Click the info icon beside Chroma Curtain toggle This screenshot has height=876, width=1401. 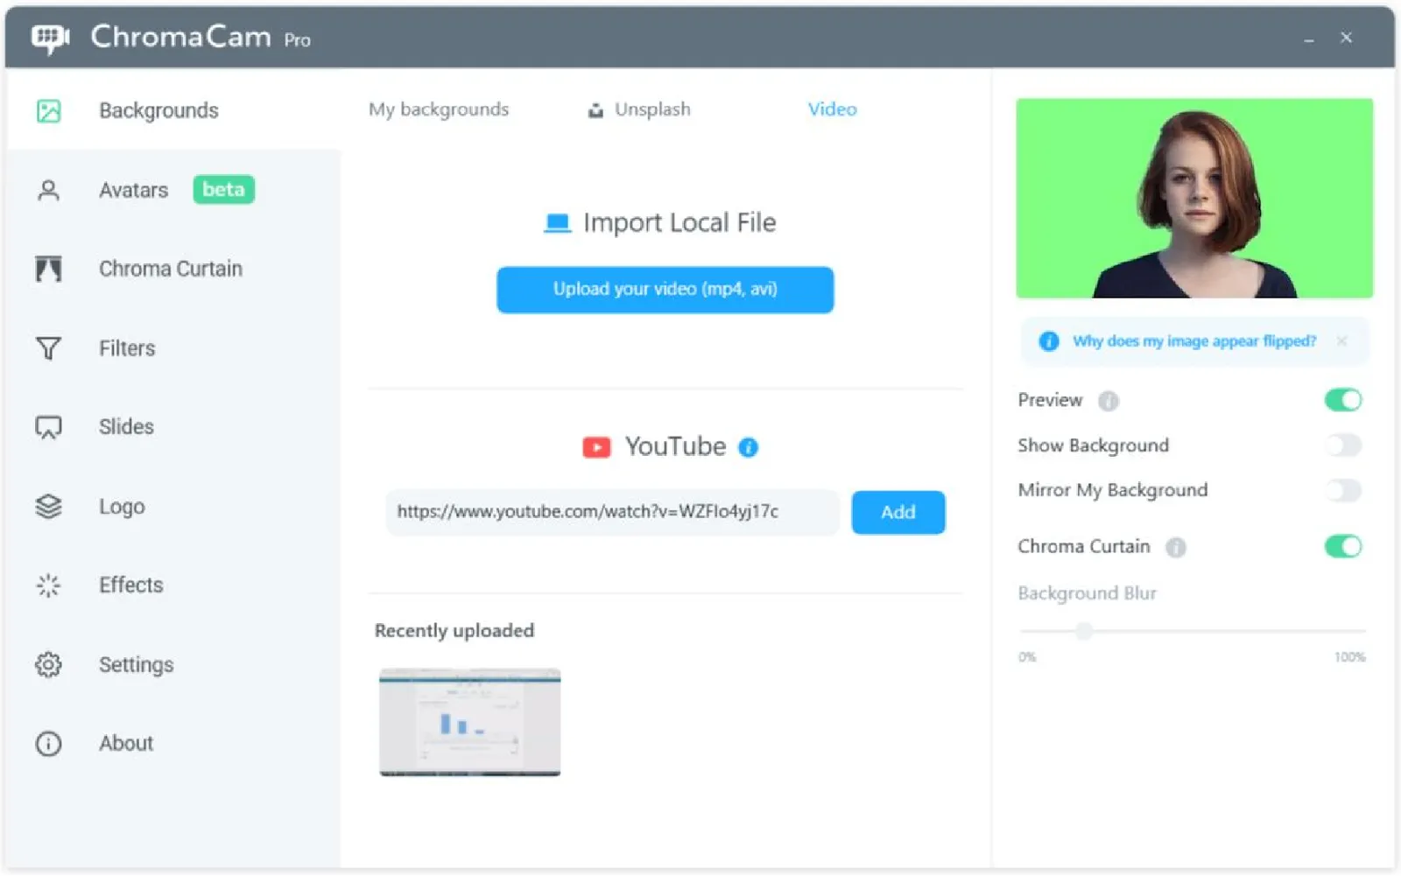pyautogui.click(x=1176, y=548)
